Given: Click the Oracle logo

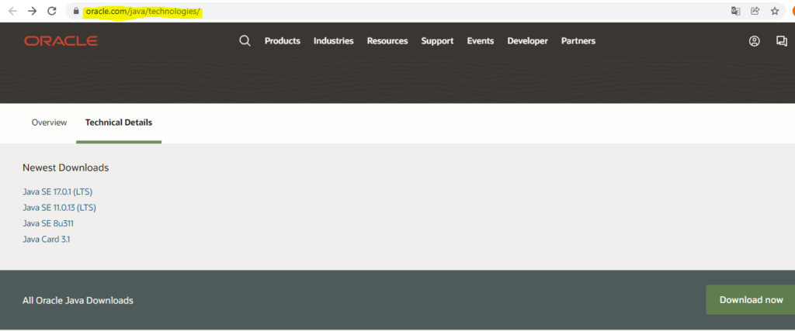Looking at the screenshot, I should (61, 41).
